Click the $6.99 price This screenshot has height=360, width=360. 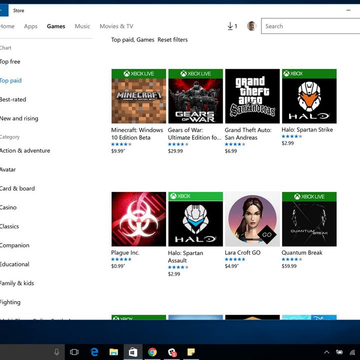point(230,151)
